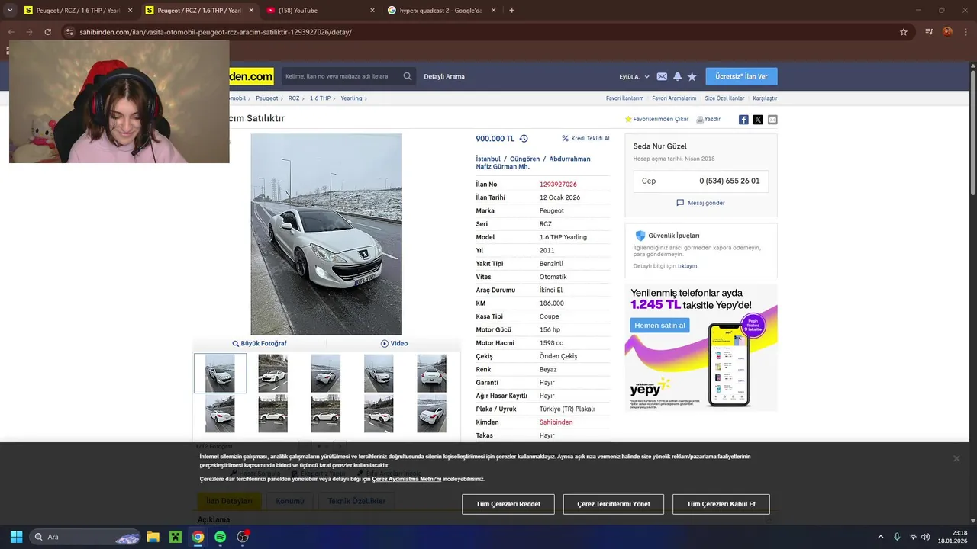Close the cookie banner with X
Screen dimensions: 977x549
click(x=956, y=458)
